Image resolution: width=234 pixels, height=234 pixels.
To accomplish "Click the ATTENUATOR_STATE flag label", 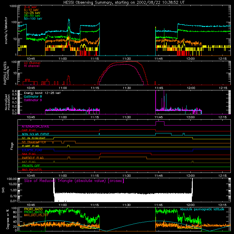I will [x=35, y=127].
